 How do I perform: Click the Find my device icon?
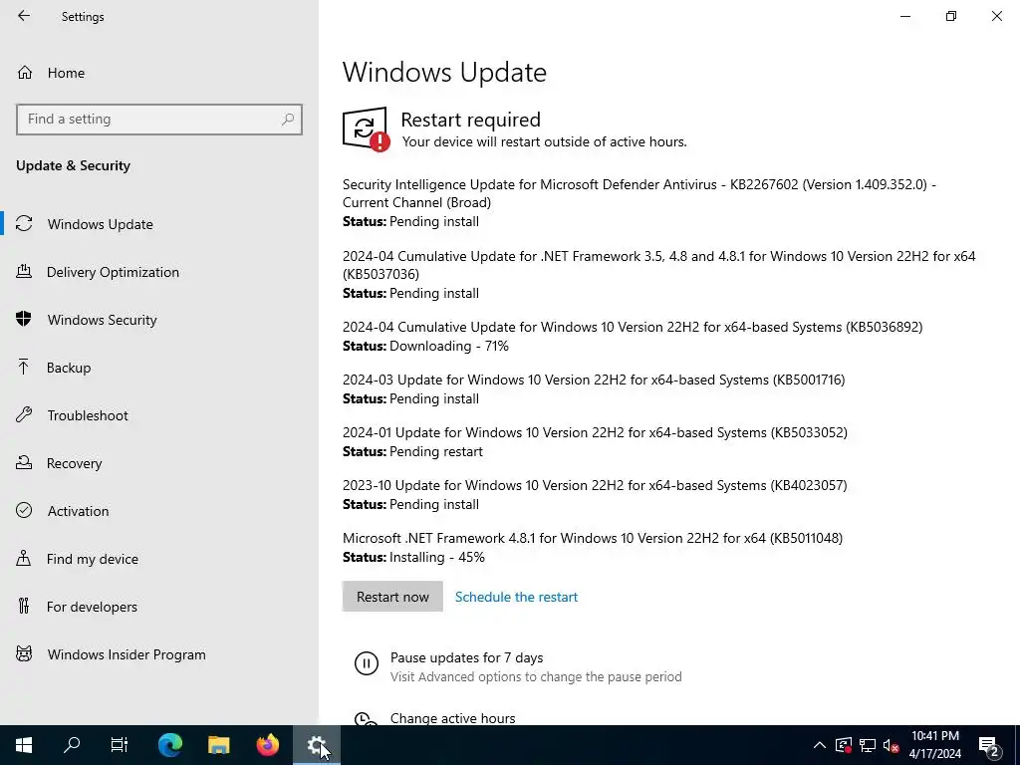pos(24,559)
